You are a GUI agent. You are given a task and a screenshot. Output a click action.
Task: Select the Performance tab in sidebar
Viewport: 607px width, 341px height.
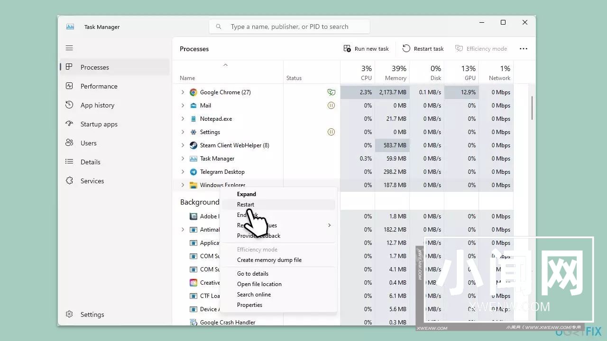click(x=115, y=86)
